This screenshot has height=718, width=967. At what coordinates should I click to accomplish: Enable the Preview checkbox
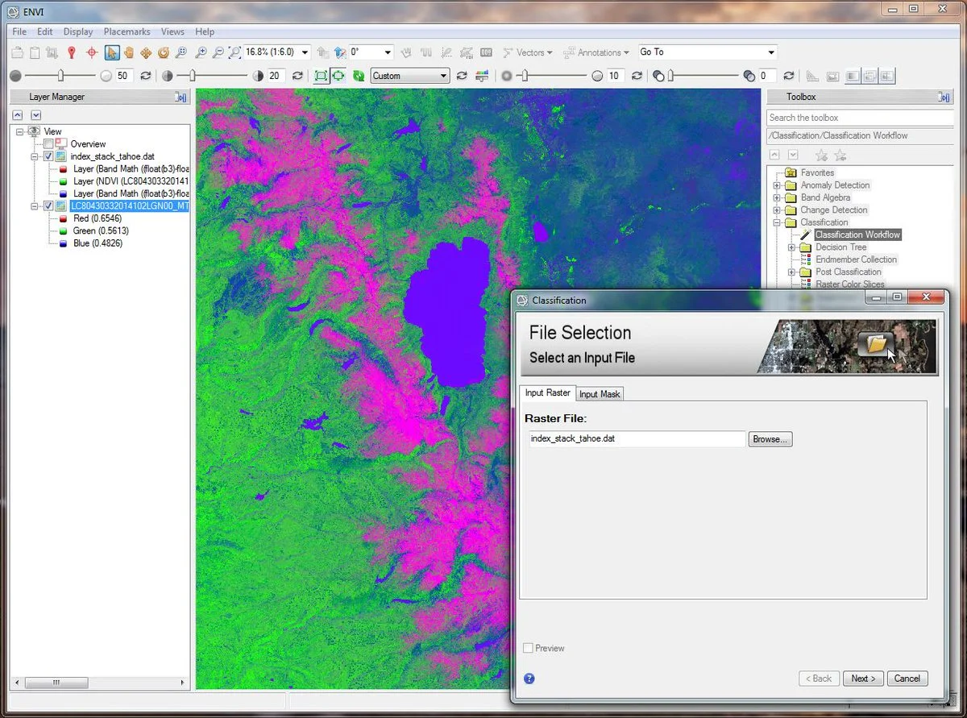[529, 648]
